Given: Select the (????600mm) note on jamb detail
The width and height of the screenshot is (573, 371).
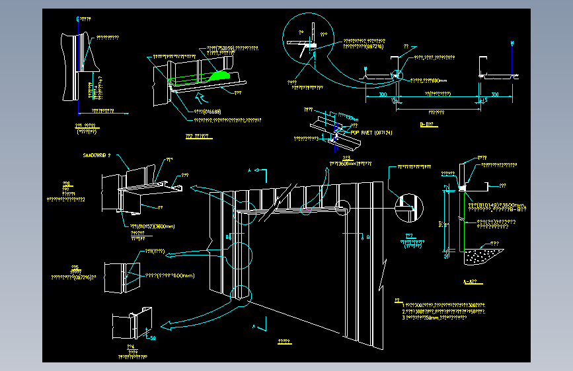Looking at the screenshot, I should click(170, 276).
